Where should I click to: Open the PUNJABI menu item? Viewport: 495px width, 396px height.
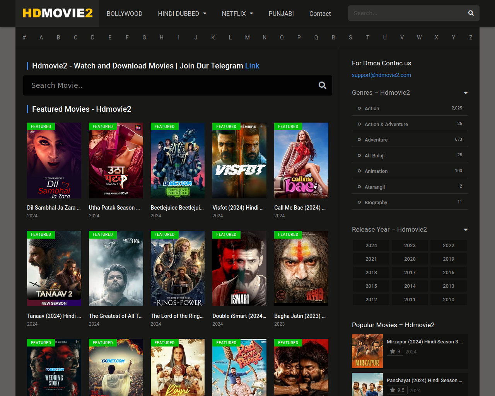(x=281, y=14)
